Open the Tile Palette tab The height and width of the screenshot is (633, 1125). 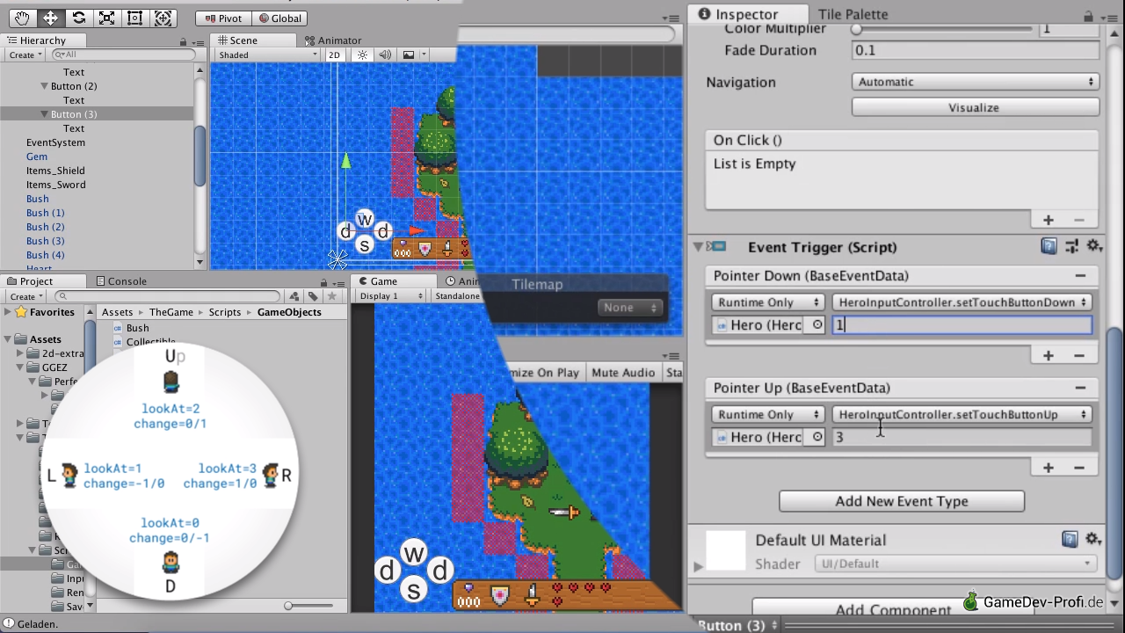point(853,14)
